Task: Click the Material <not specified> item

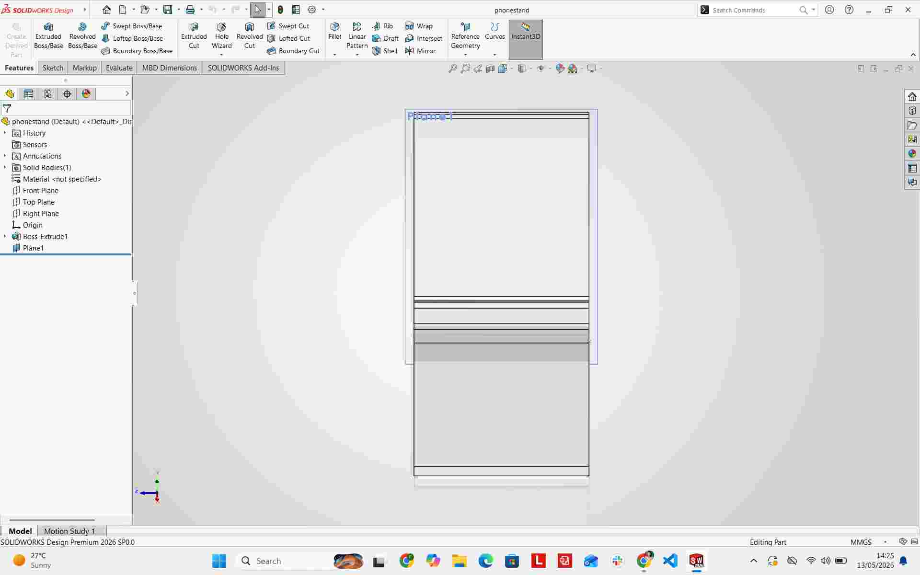Action: click(x=62, y=179)
